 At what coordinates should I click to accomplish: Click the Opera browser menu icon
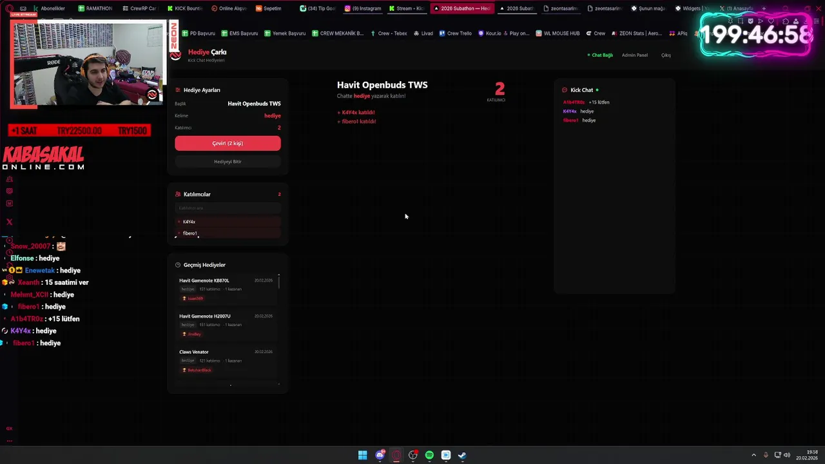pyautogui.click(x=9, y=8)
